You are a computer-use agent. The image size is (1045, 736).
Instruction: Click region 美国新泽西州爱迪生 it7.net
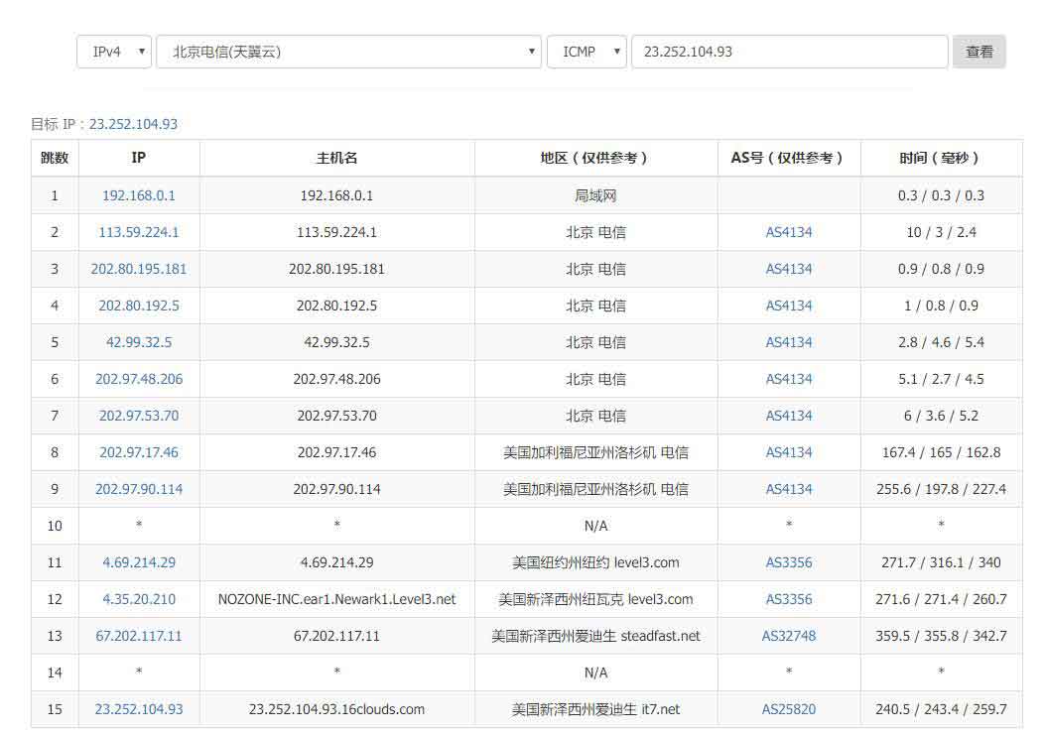(595, 709)
